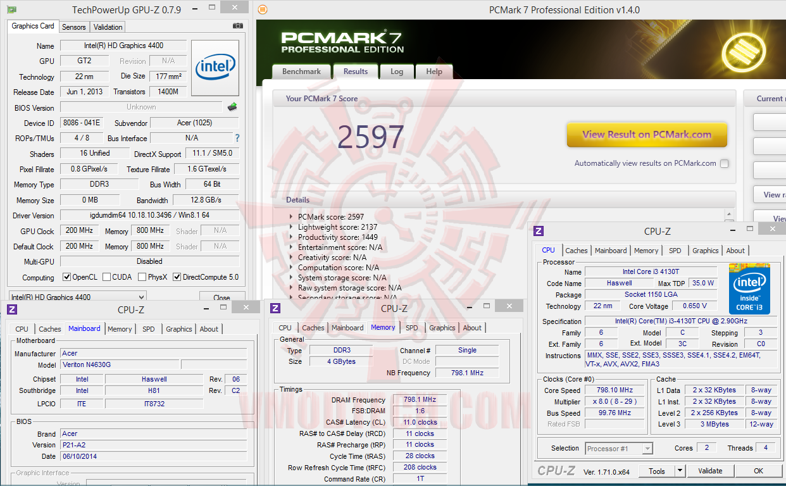The height and width of the screenshot is (486, 786).
Task: Open the Benchmark tab in PCMark 7
Action: [x=301, y=72]
